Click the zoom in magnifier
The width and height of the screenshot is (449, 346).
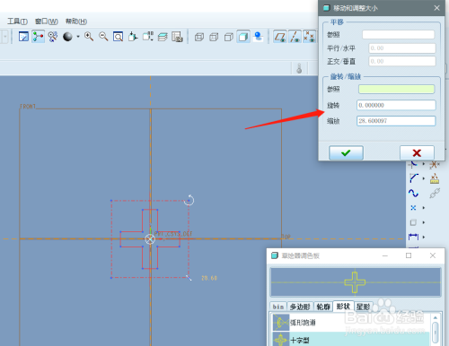(89, 37)
